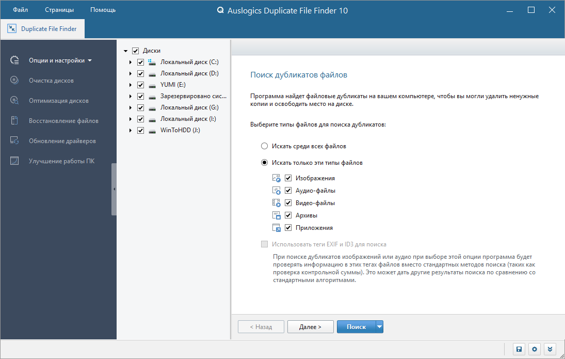Expand Локальный диск (D:) tree node
The width and height of the screenshot is (565, 359).
[x=131, y=73]
